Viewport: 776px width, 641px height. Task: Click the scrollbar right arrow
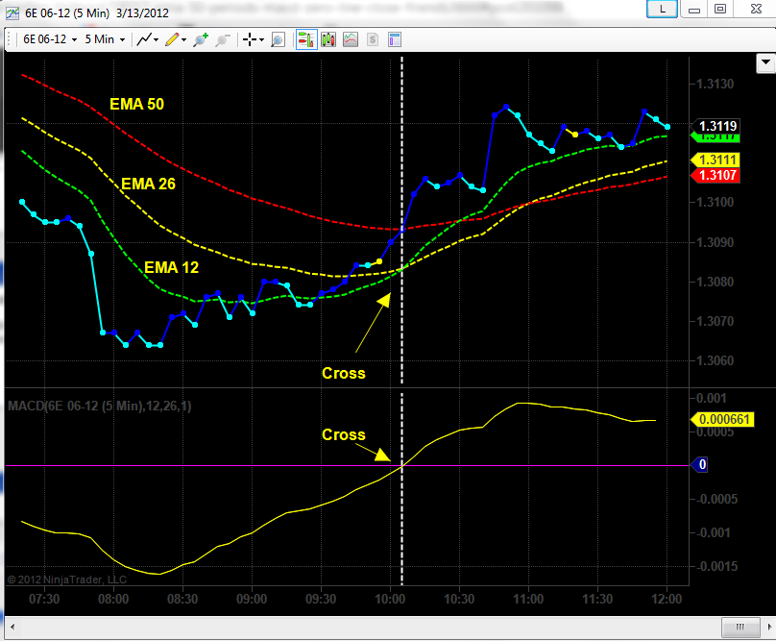tap(769, 628)
